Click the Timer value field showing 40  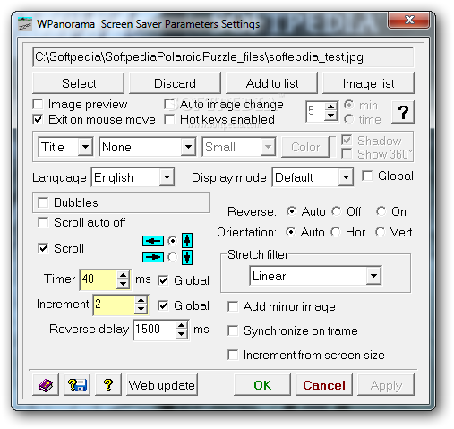click(99, 279)
